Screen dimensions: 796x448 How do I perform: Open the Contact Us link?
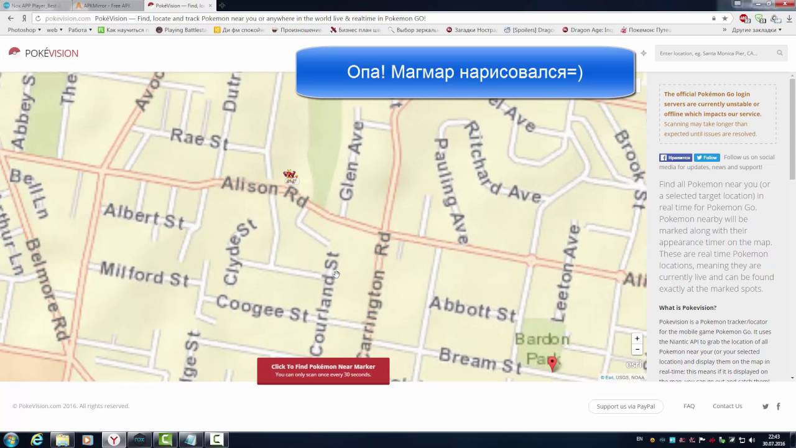pyautogui.click(x=728, y=406)
